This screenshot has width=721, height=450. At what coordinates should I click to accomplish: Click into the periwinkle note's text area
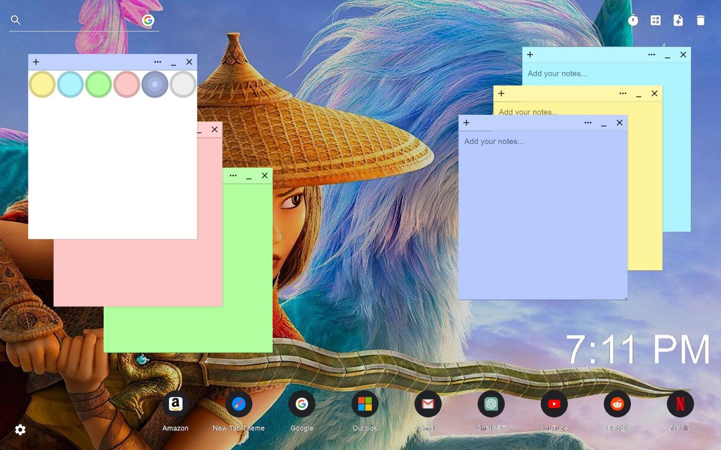point(543,215)
